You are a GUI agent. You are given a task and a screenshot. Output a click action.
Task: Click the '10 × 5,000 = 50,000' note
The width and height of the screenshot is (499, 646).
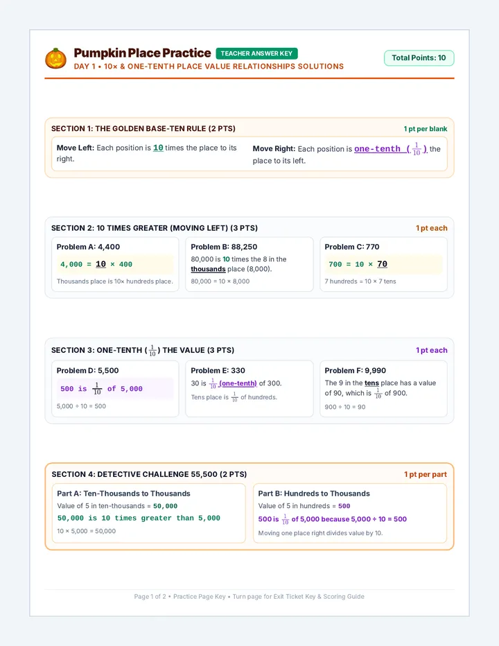click(x=86, y=531)
